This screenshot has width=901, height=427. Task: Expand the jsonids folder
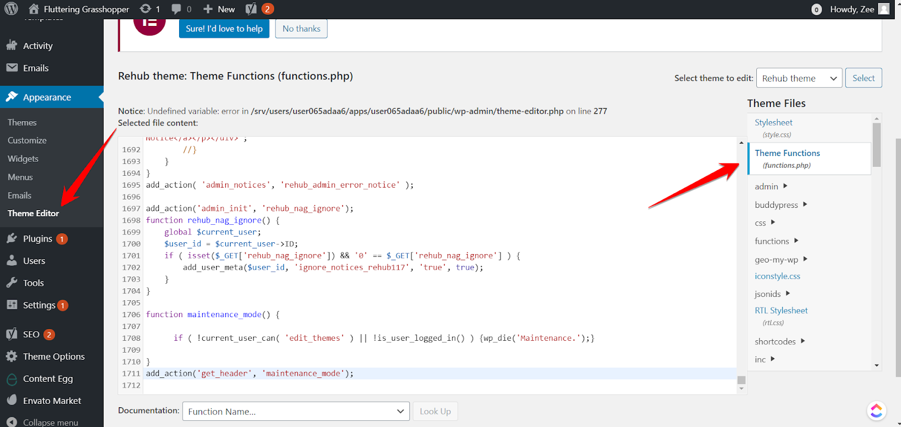(788, 293)
